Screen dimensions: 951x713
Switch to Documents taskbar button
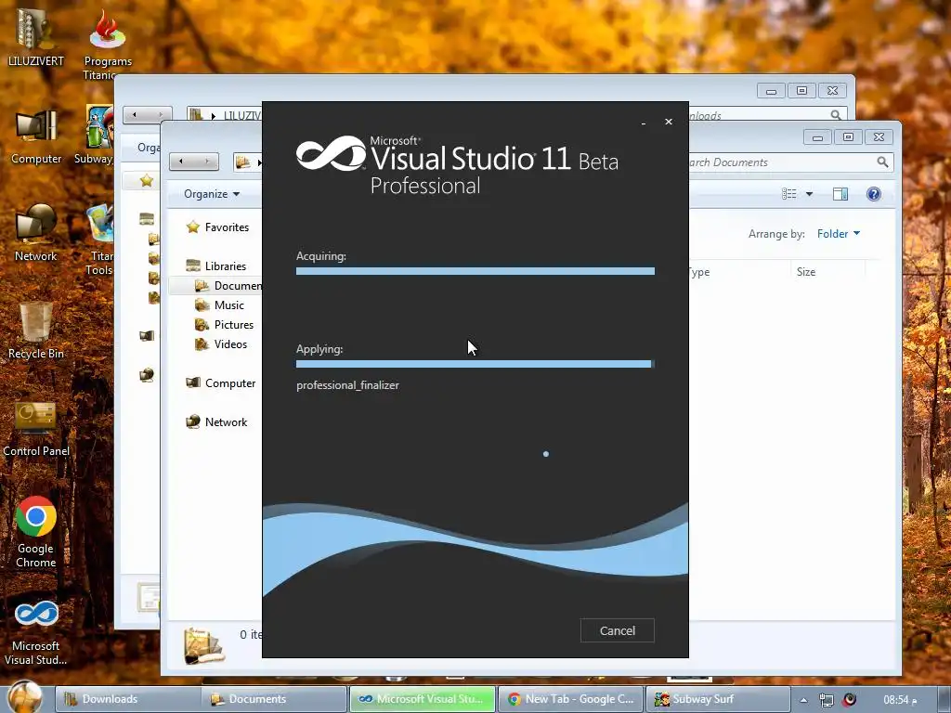(x=275, y=699)
